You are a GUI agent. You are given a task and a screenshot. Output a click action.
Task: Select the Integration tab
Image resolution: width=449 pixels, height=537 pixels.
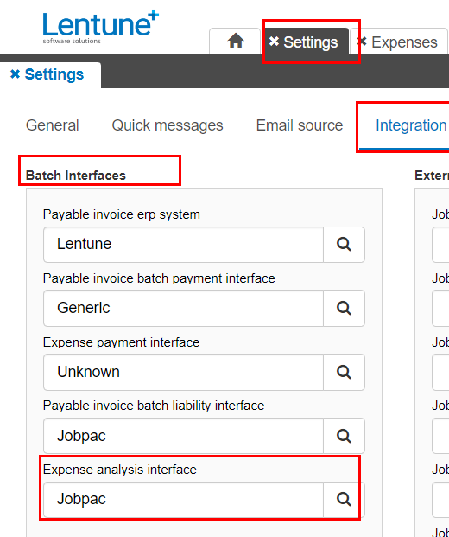coord(411,125)
